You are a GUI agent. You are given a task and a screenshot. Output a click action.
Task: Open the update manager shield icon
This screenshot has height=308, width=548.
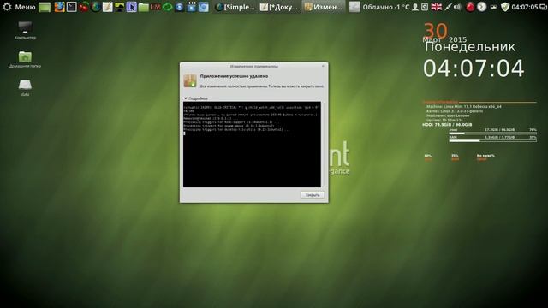(x=505, y=7)
